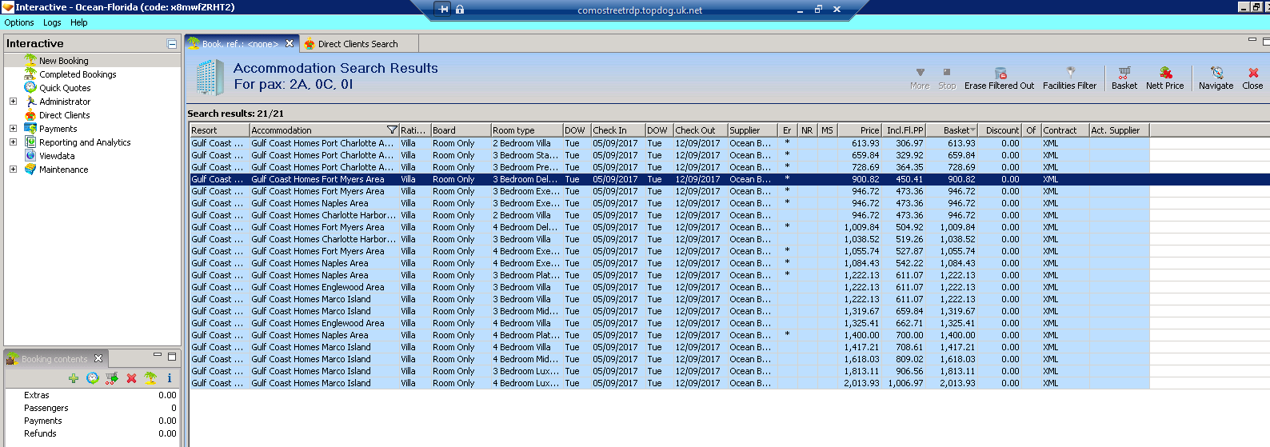The image size is (1270, 447).
Task: Click the highlighted 450.41 cell
Action: [904, 179]
